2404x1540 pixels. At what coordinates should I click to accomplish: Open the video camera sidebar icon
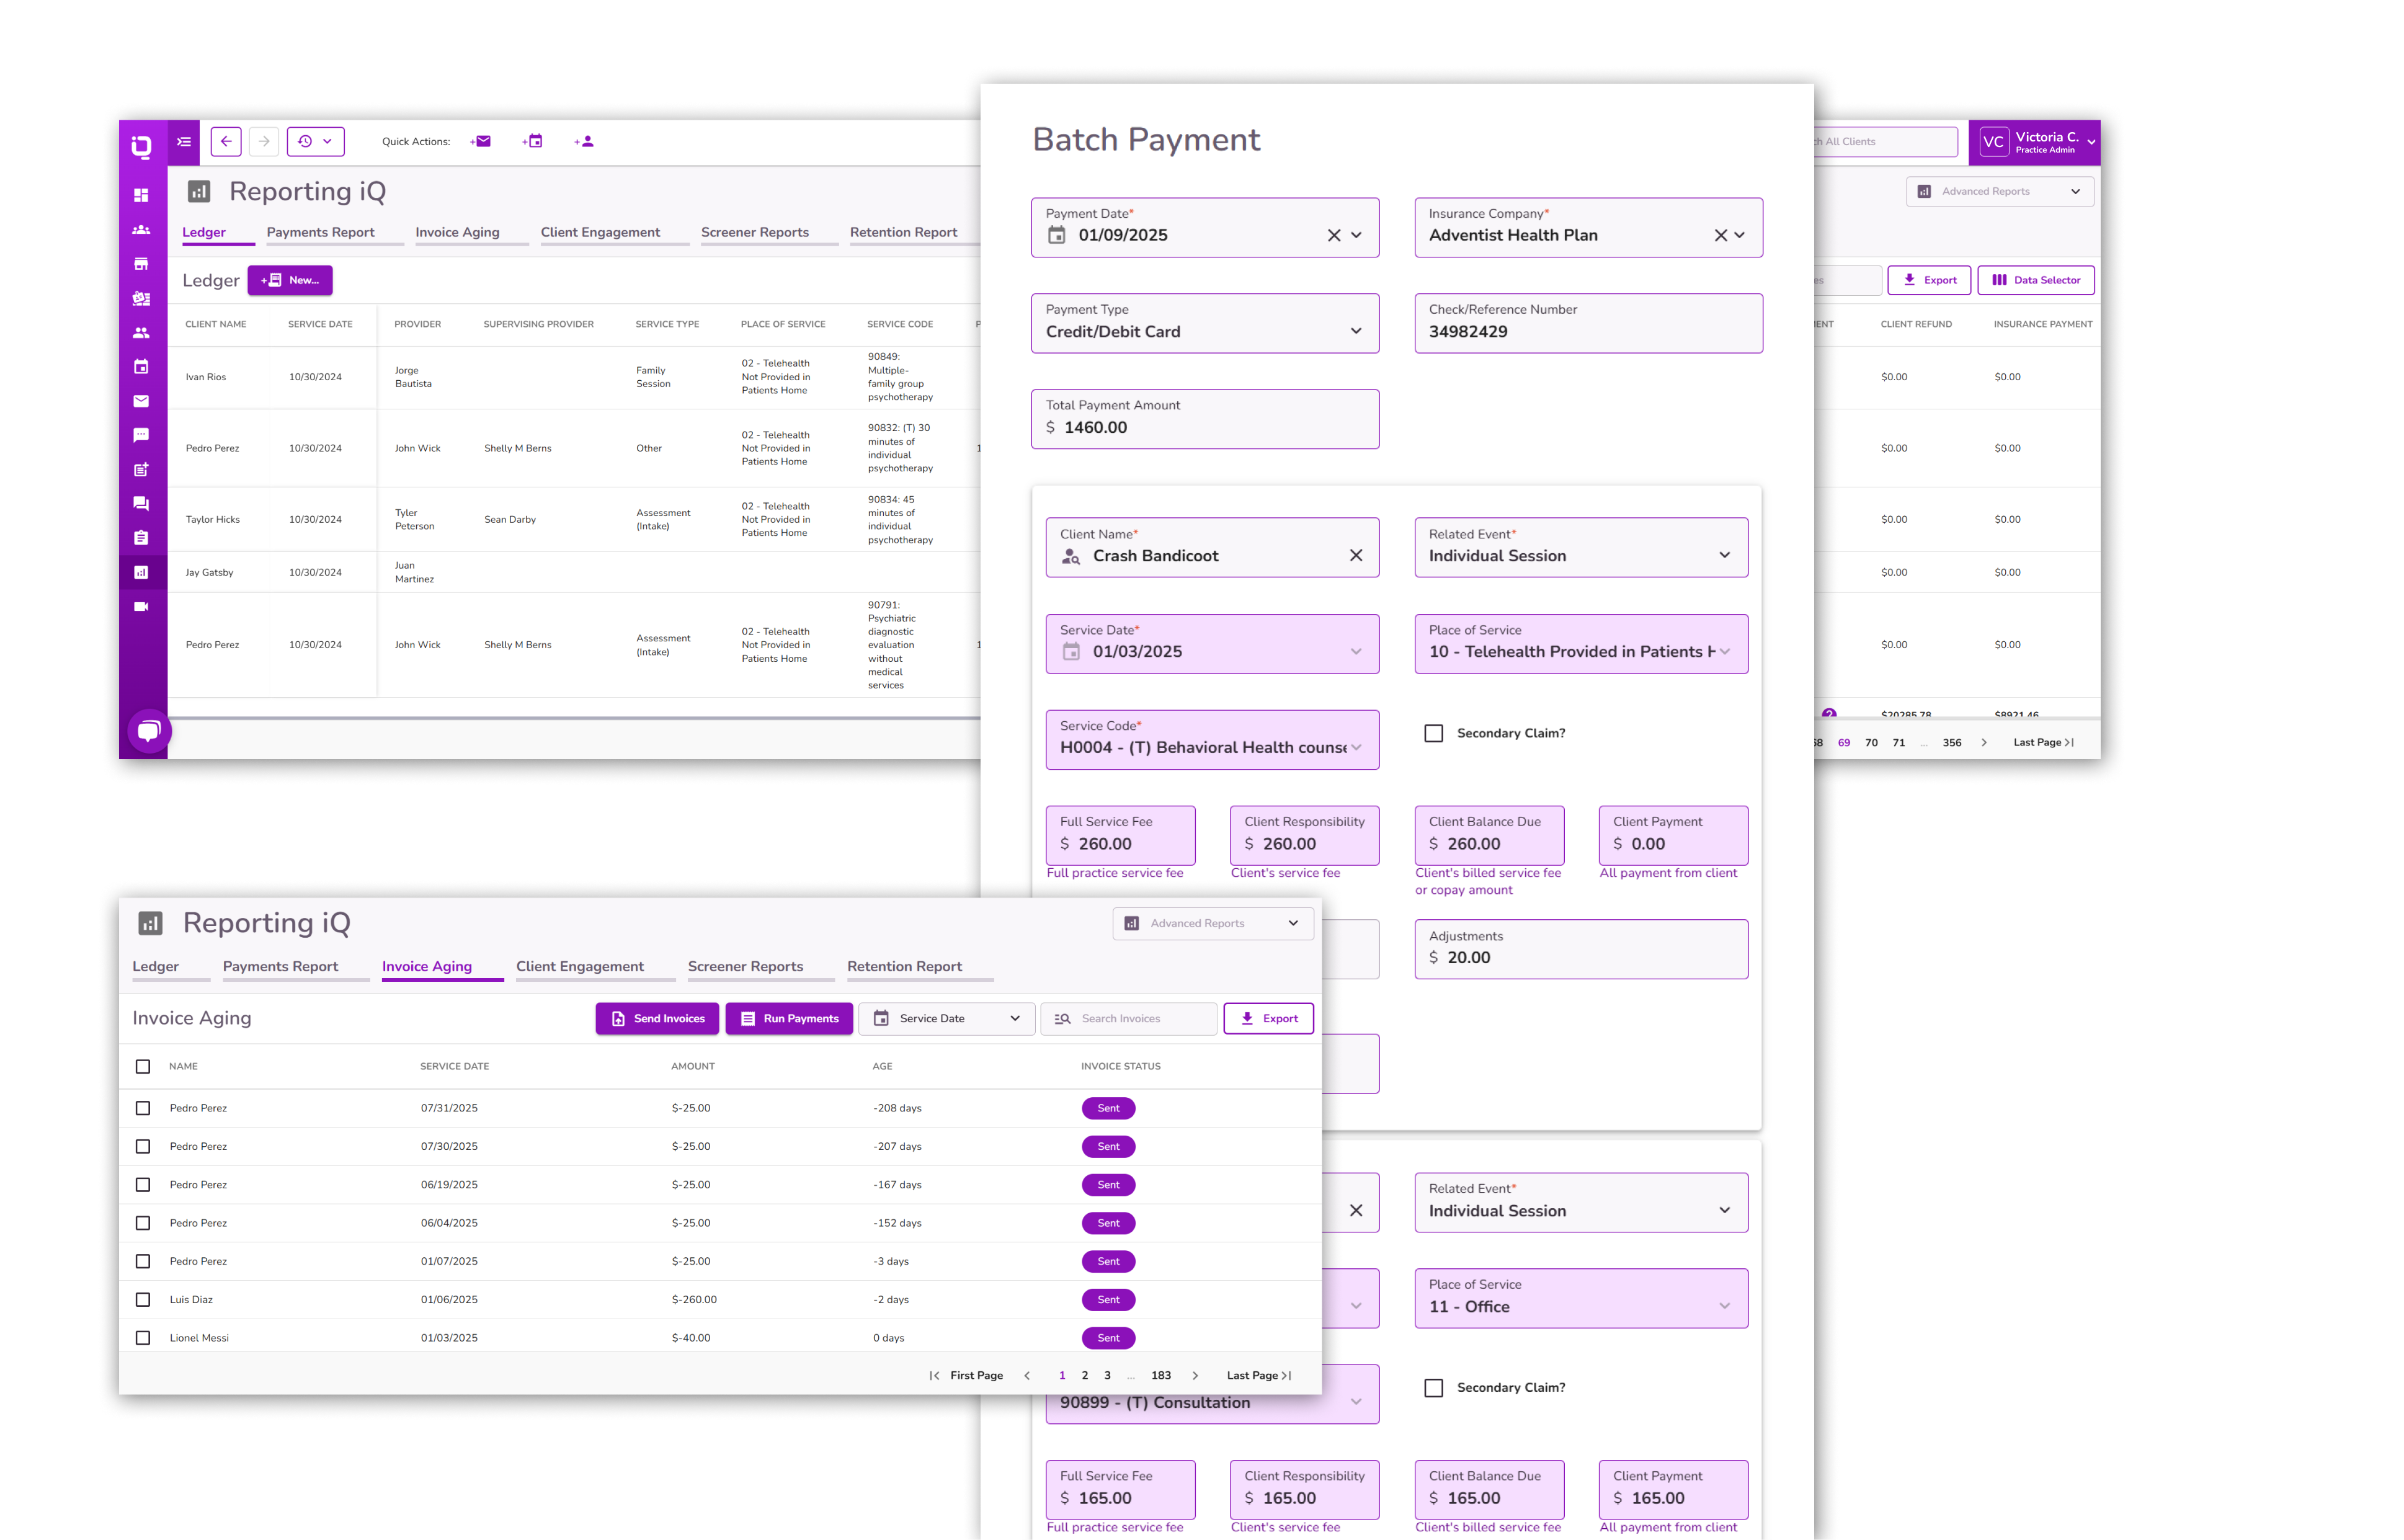pos(141,607)
